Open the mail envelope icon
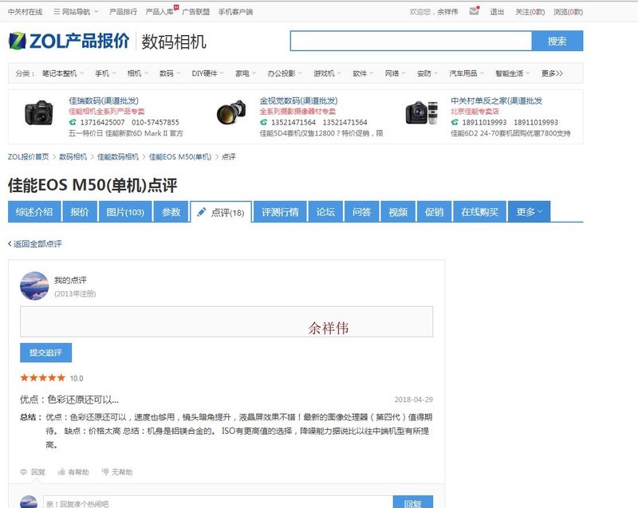This screenshot has height=508, width=638. click(x=474, y=11)
